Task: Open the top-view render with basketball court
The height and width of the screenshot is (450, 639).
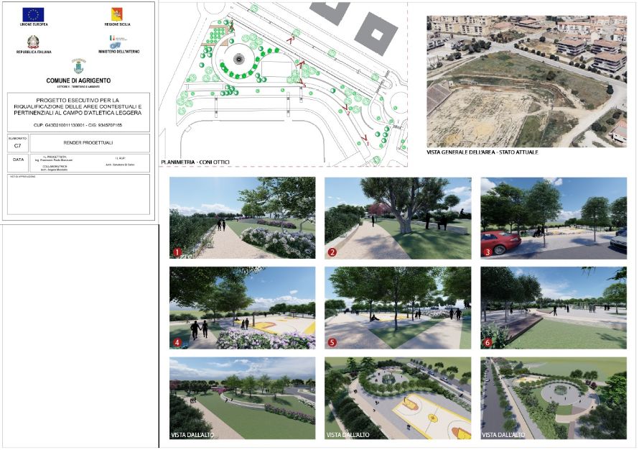Action: (x=398, y=398)
